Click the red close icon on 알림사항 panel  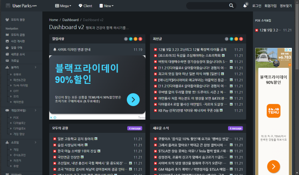[141, 39]
